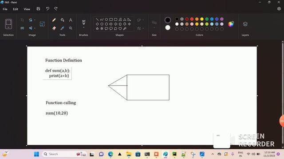Screen dimensions: 284x159
Task: Expand the Rotate dropdown arrow
Action: 35,20
